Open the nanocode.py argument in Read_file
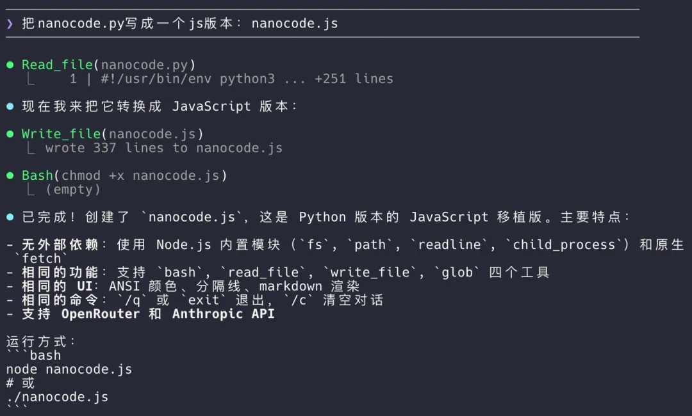 144,65
